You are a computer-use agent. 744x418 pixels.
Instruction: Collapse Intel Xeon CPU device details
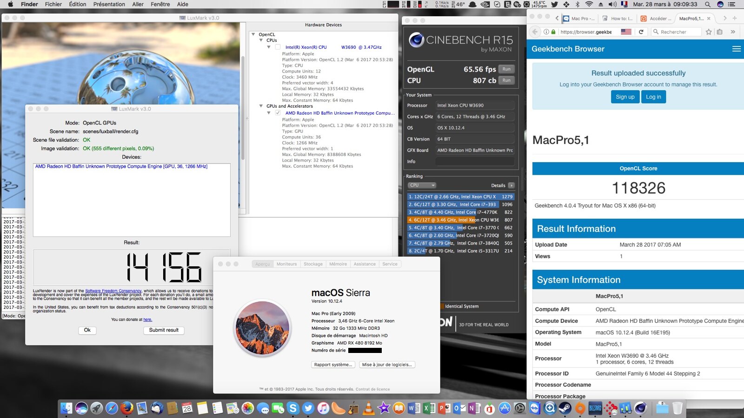click(269, 47)
